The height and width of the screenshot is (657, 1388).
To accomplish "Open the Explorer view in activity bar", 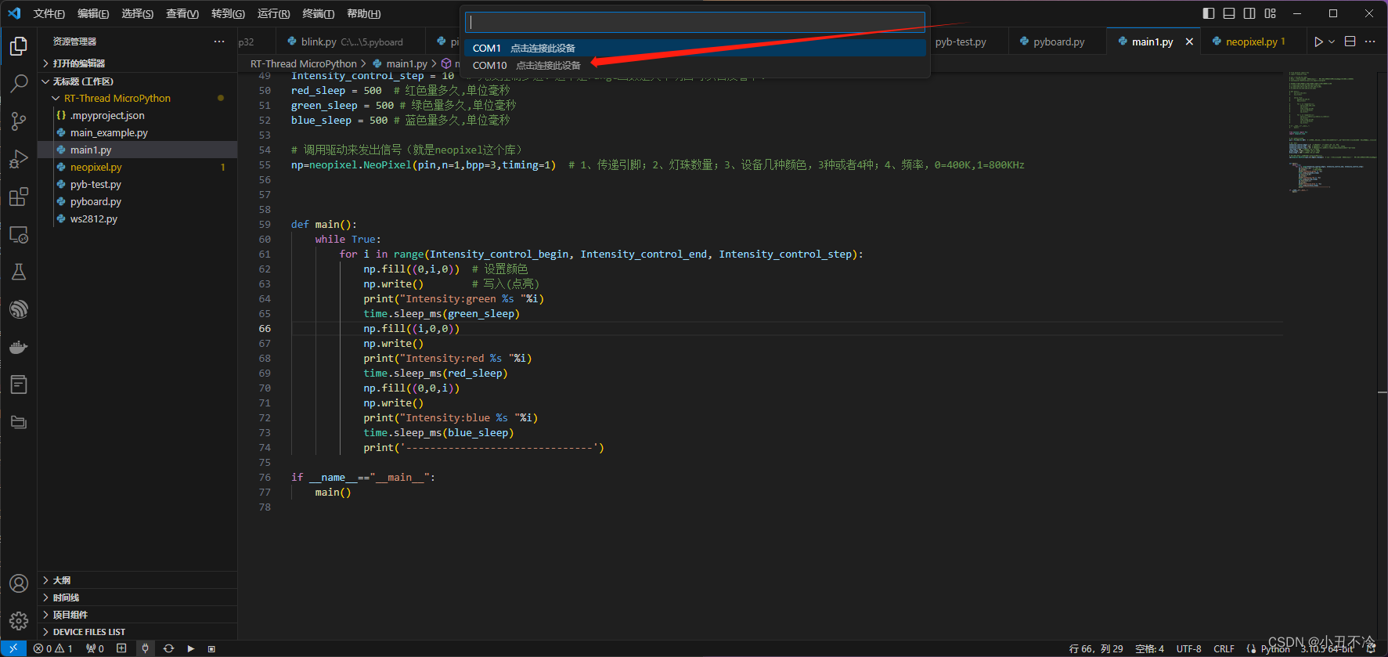I will click(x=19, y=46).
